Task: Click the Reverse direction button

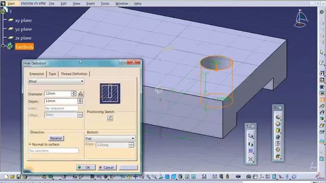Action: click(56, 138)
